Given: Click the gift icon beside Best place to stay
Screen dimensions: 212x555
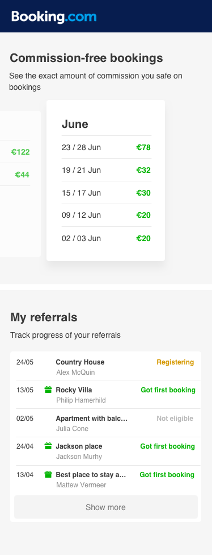Looking at the screenshot, I should pos(48,474).
